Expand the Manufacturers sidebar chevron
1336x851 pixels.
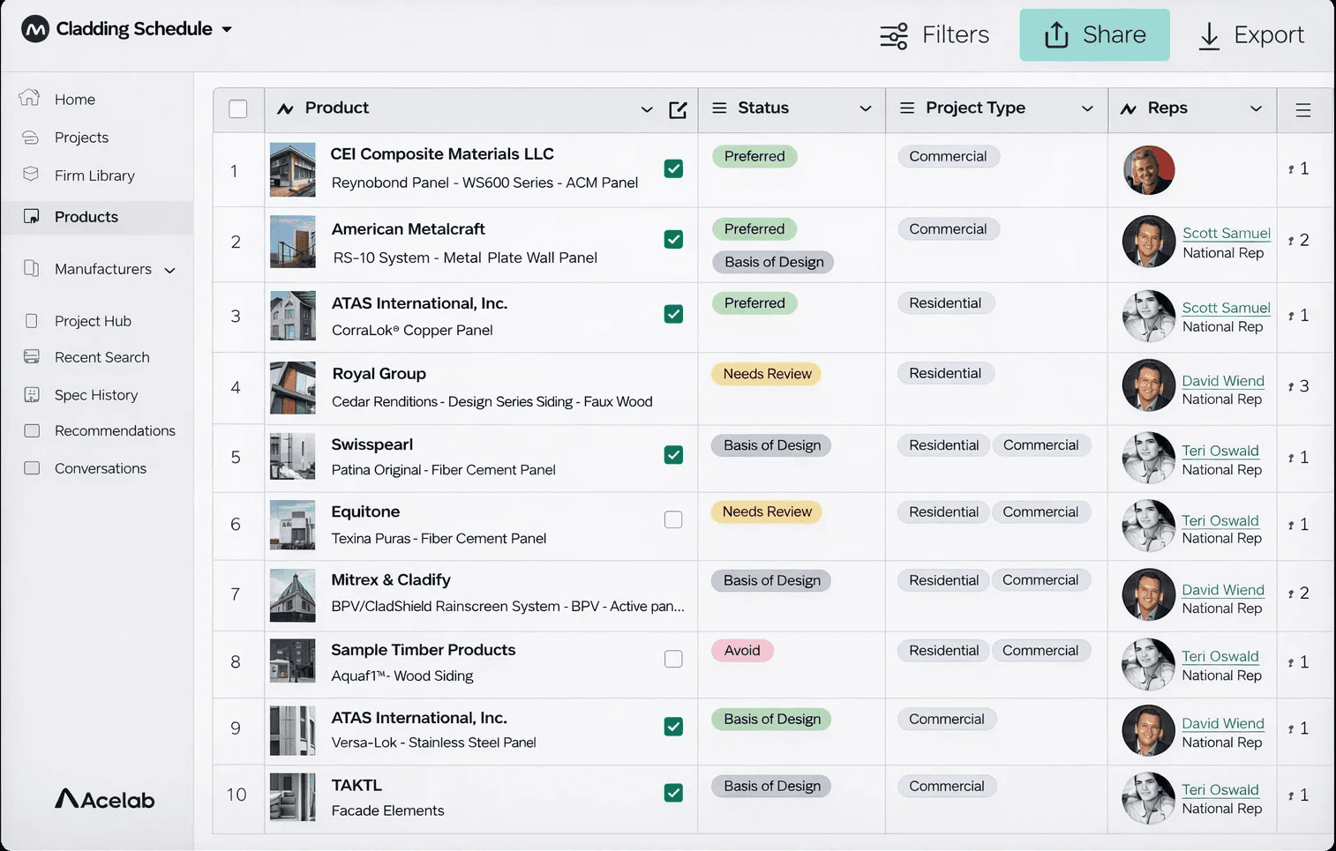[169, 270]
